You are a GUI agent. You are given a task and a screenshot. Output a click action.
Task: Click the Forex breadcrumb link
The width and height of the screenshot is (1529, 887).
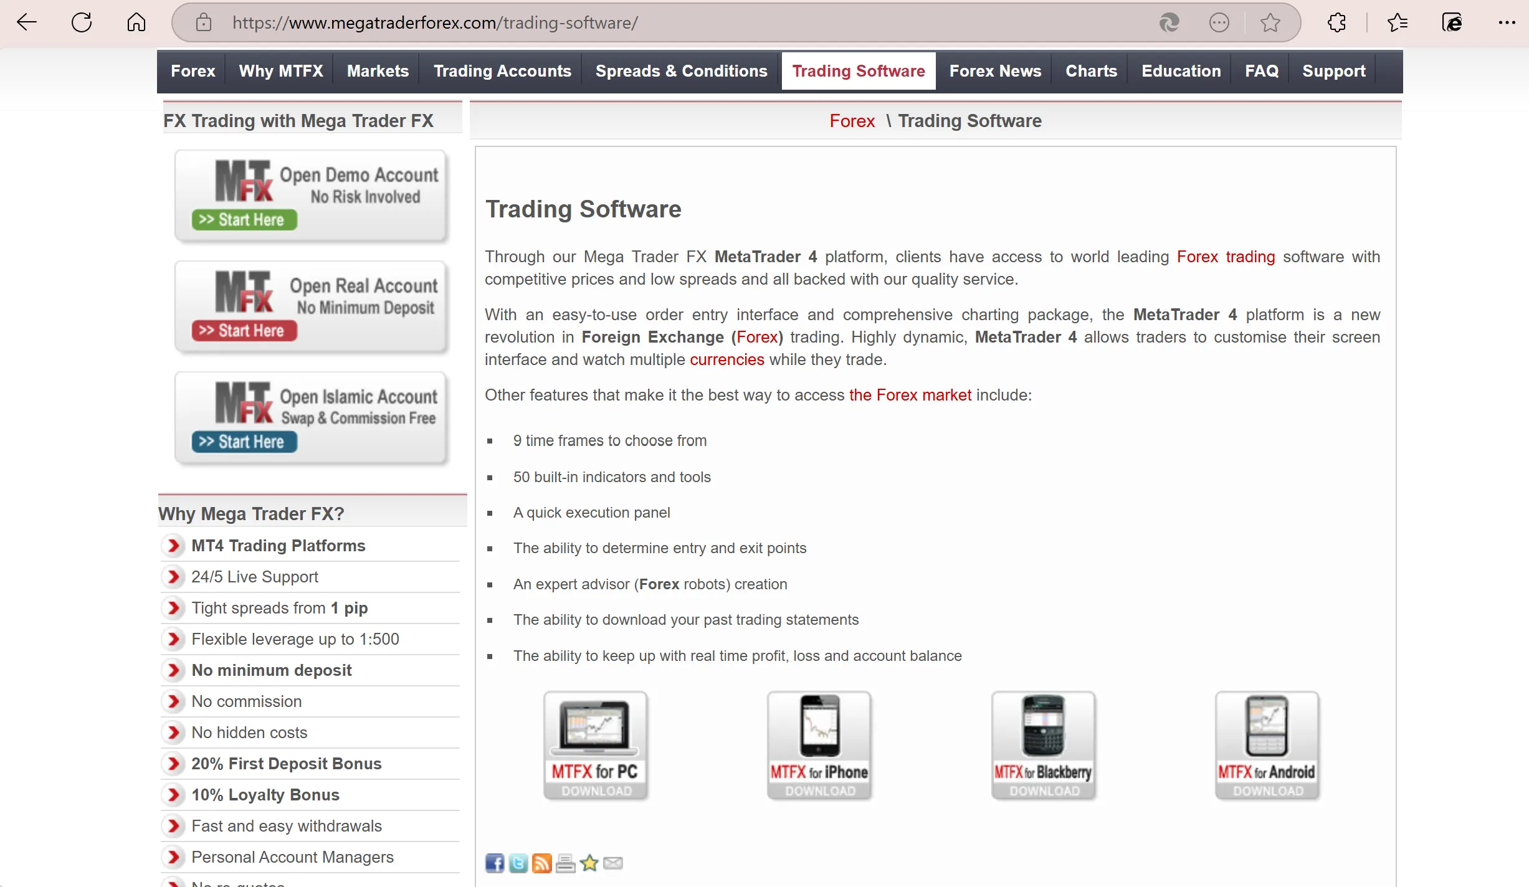[x=852, y=121]
